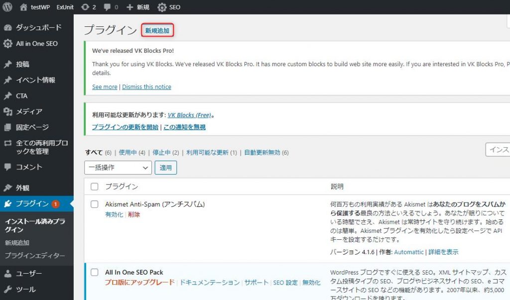510x300 pixels.
Task: Click the 投稿 pushpin icon
Action: [x=8, y=64]
